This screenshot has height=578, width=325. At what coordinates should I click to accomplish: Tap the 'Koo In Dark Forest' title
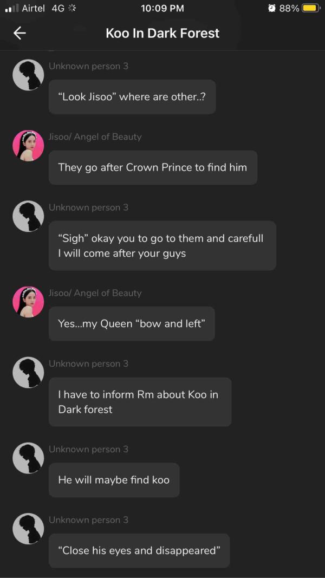pos(162,33)
